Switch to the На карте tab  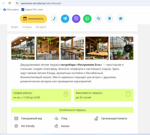click(41, 27)
